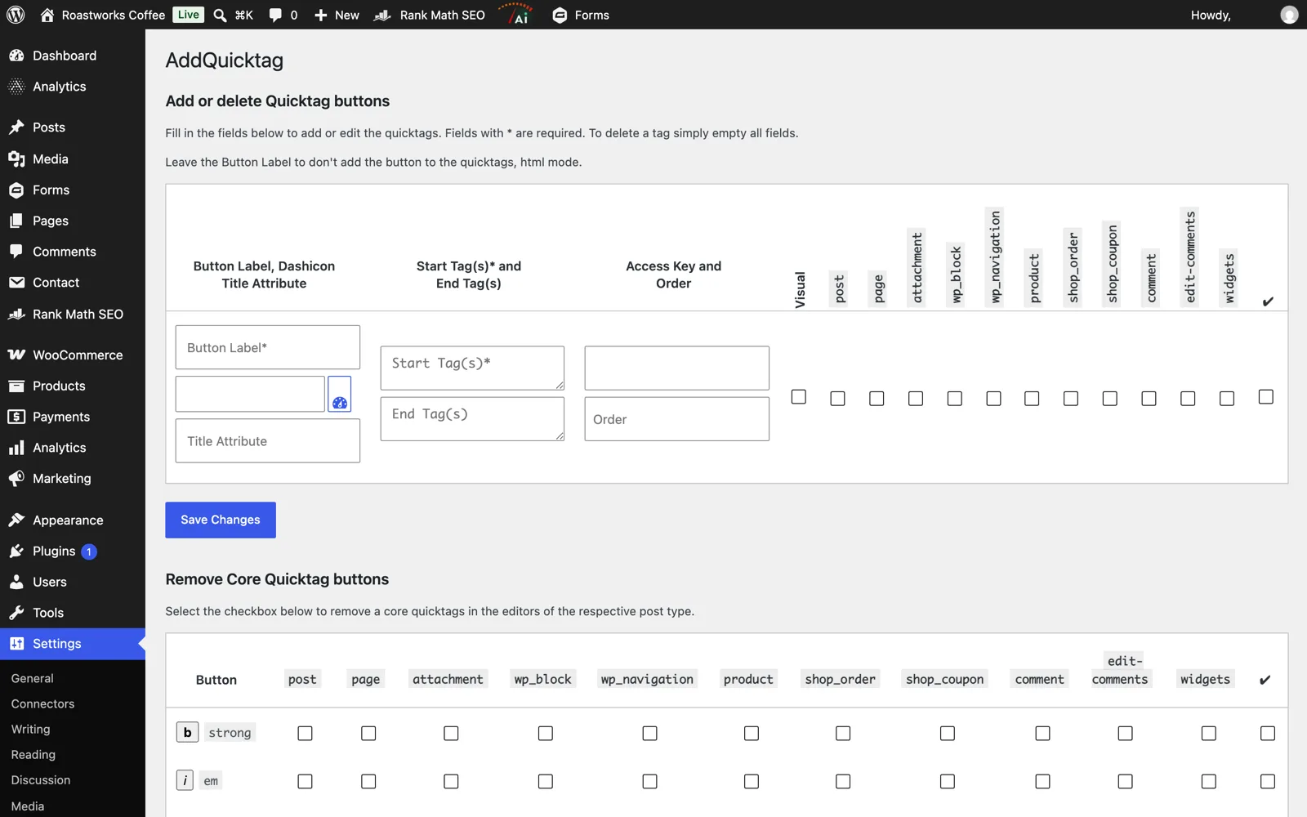
Task: Open the Pages sidebar icon
Action: 16,221
